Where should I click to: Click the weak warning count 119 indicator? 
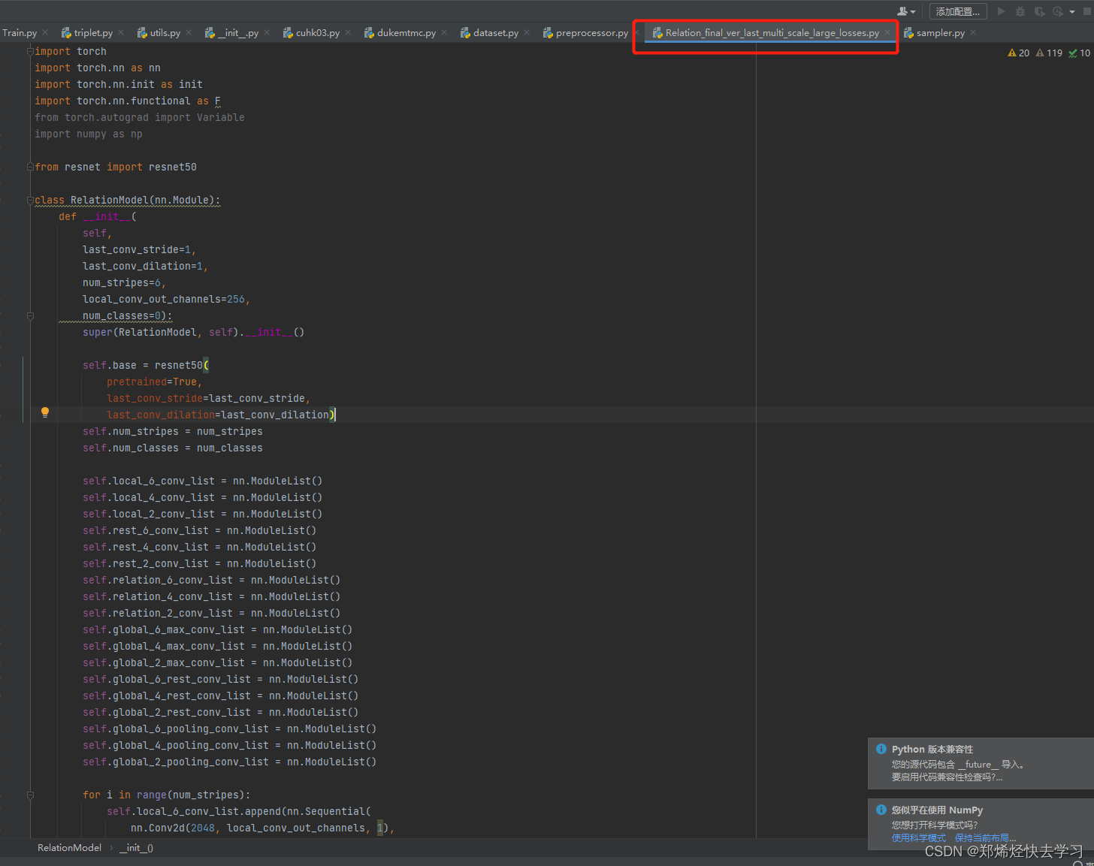(x=1049, y=53)
